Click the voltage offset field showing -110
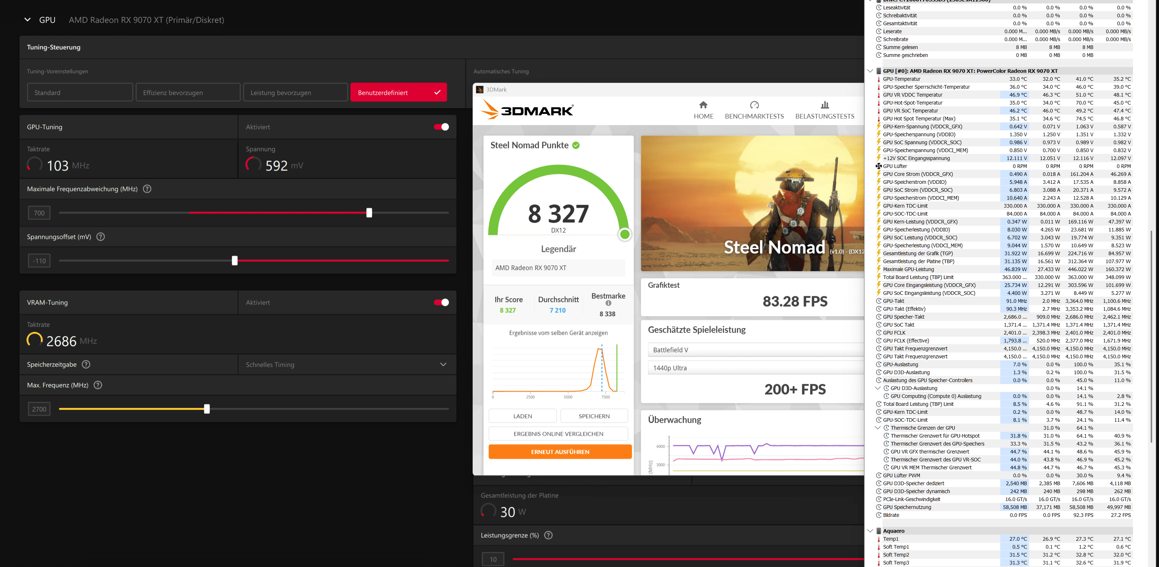The image size is (1159, 567). click(x=39, y=261)
